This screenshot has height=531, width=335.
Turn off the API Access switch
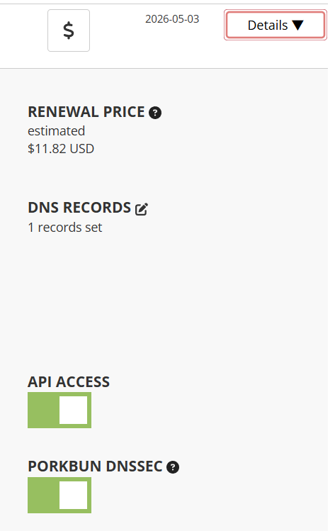[59, 410]
